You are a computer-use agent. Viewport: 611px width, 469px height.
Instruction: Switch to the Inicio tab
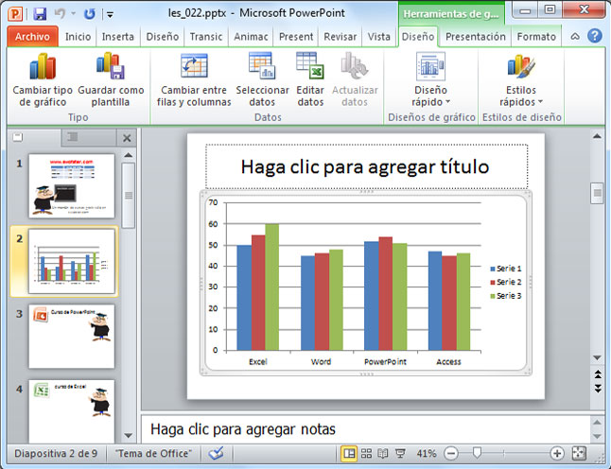tap(78, 37)
